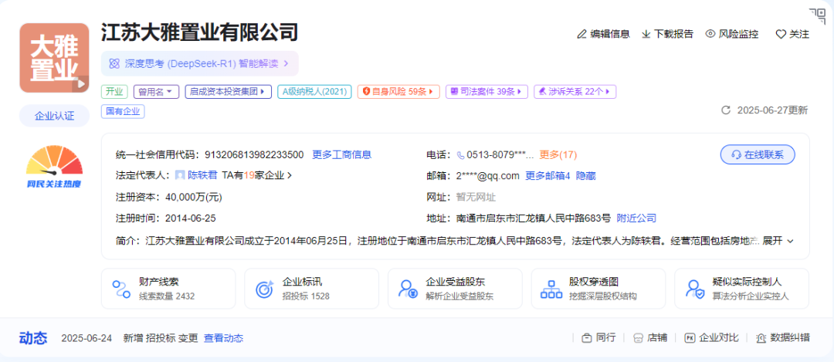Expand the 曾用名 dropdown
834x362 pixels.
[x=156, y=91]
